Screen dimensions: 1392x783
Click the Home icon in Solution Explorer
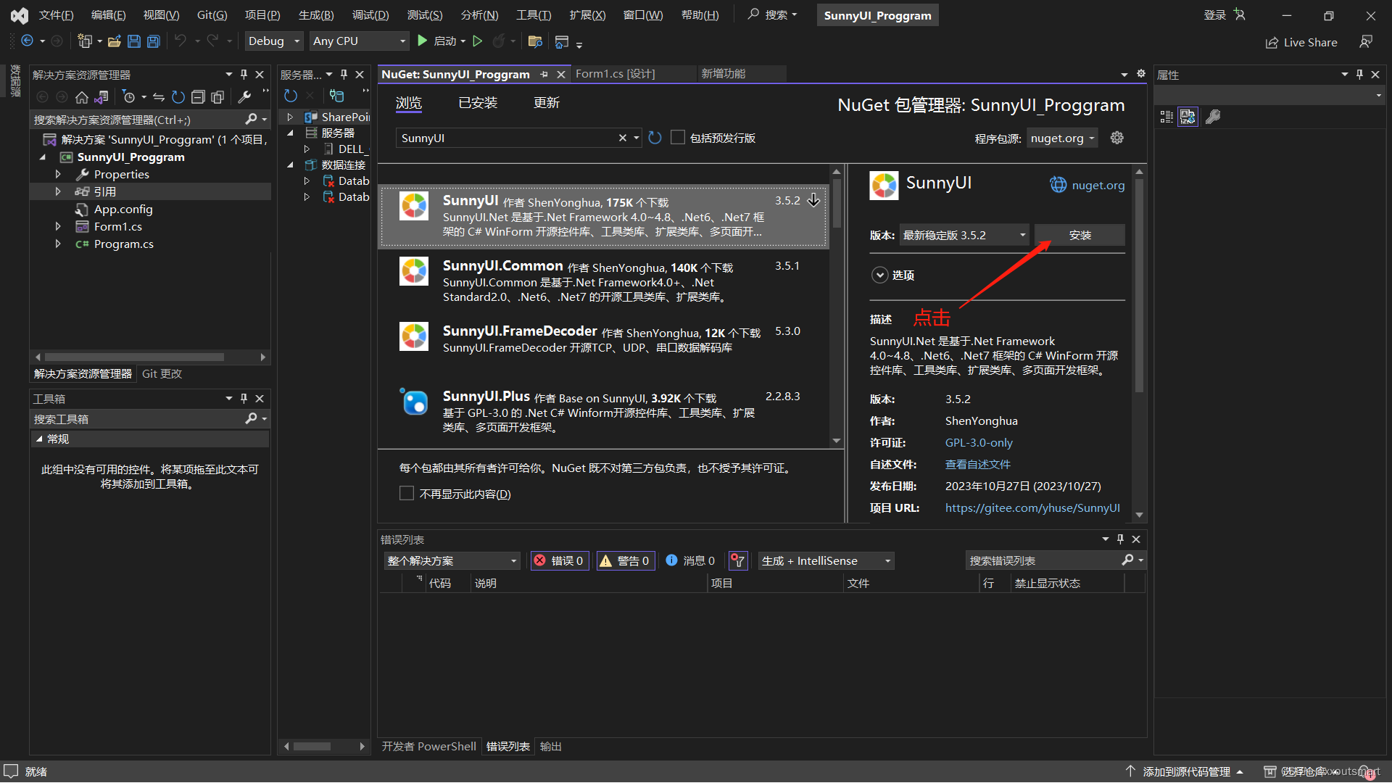click(x=82, y=96)
